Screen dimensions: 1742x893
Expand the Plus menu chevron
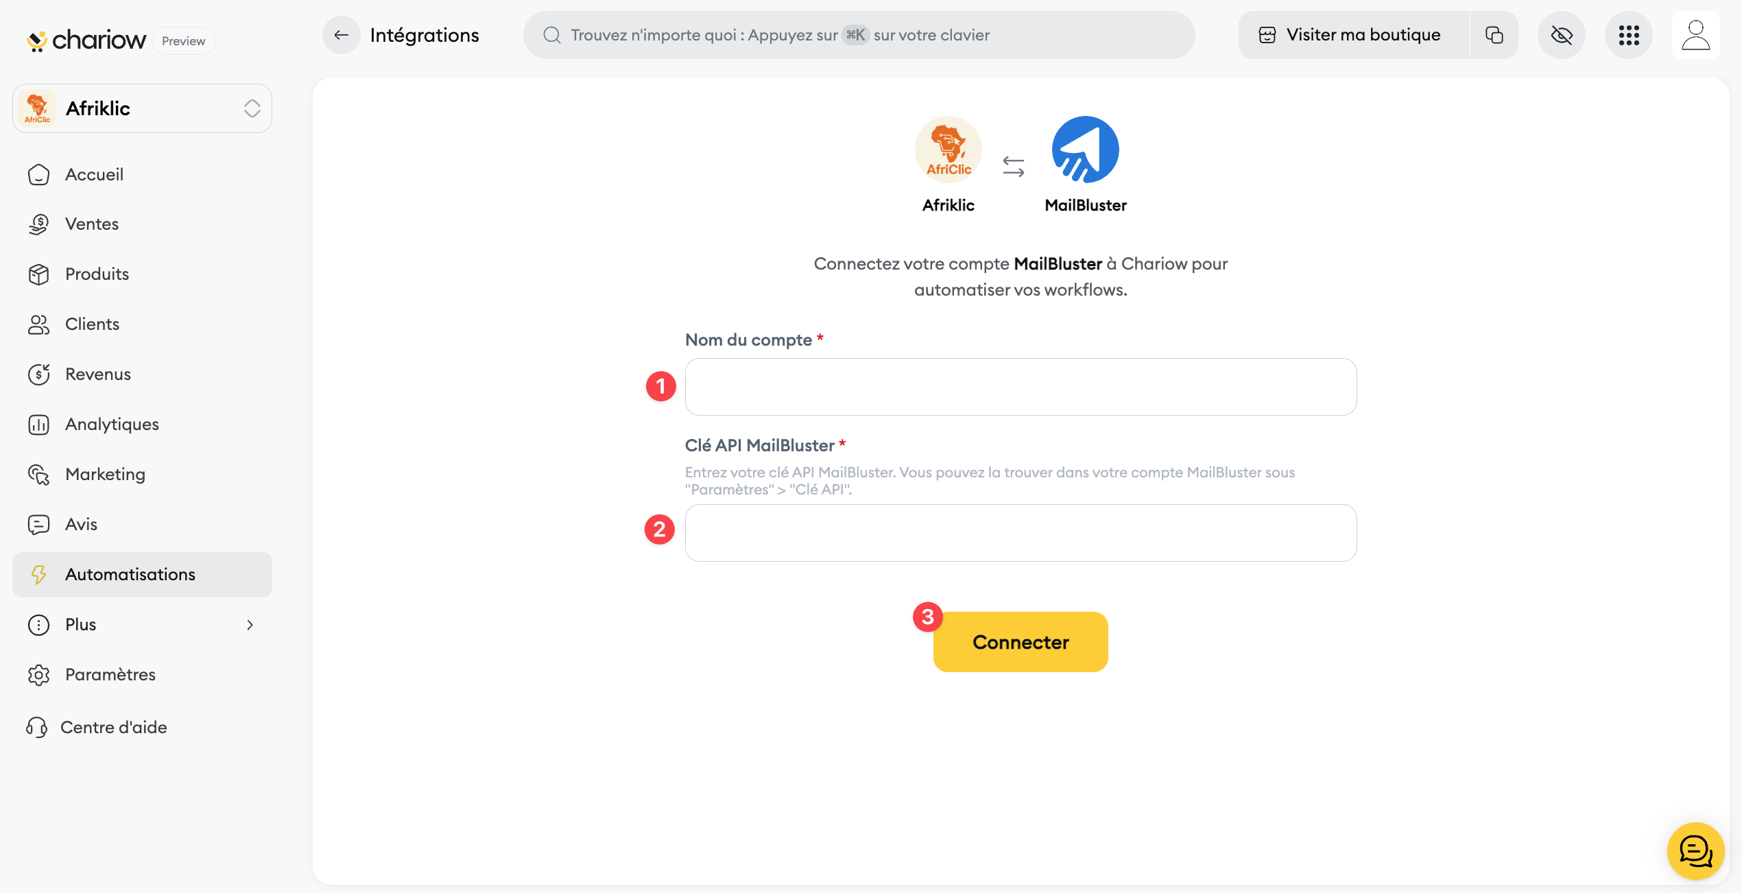[x=250, y=625]
